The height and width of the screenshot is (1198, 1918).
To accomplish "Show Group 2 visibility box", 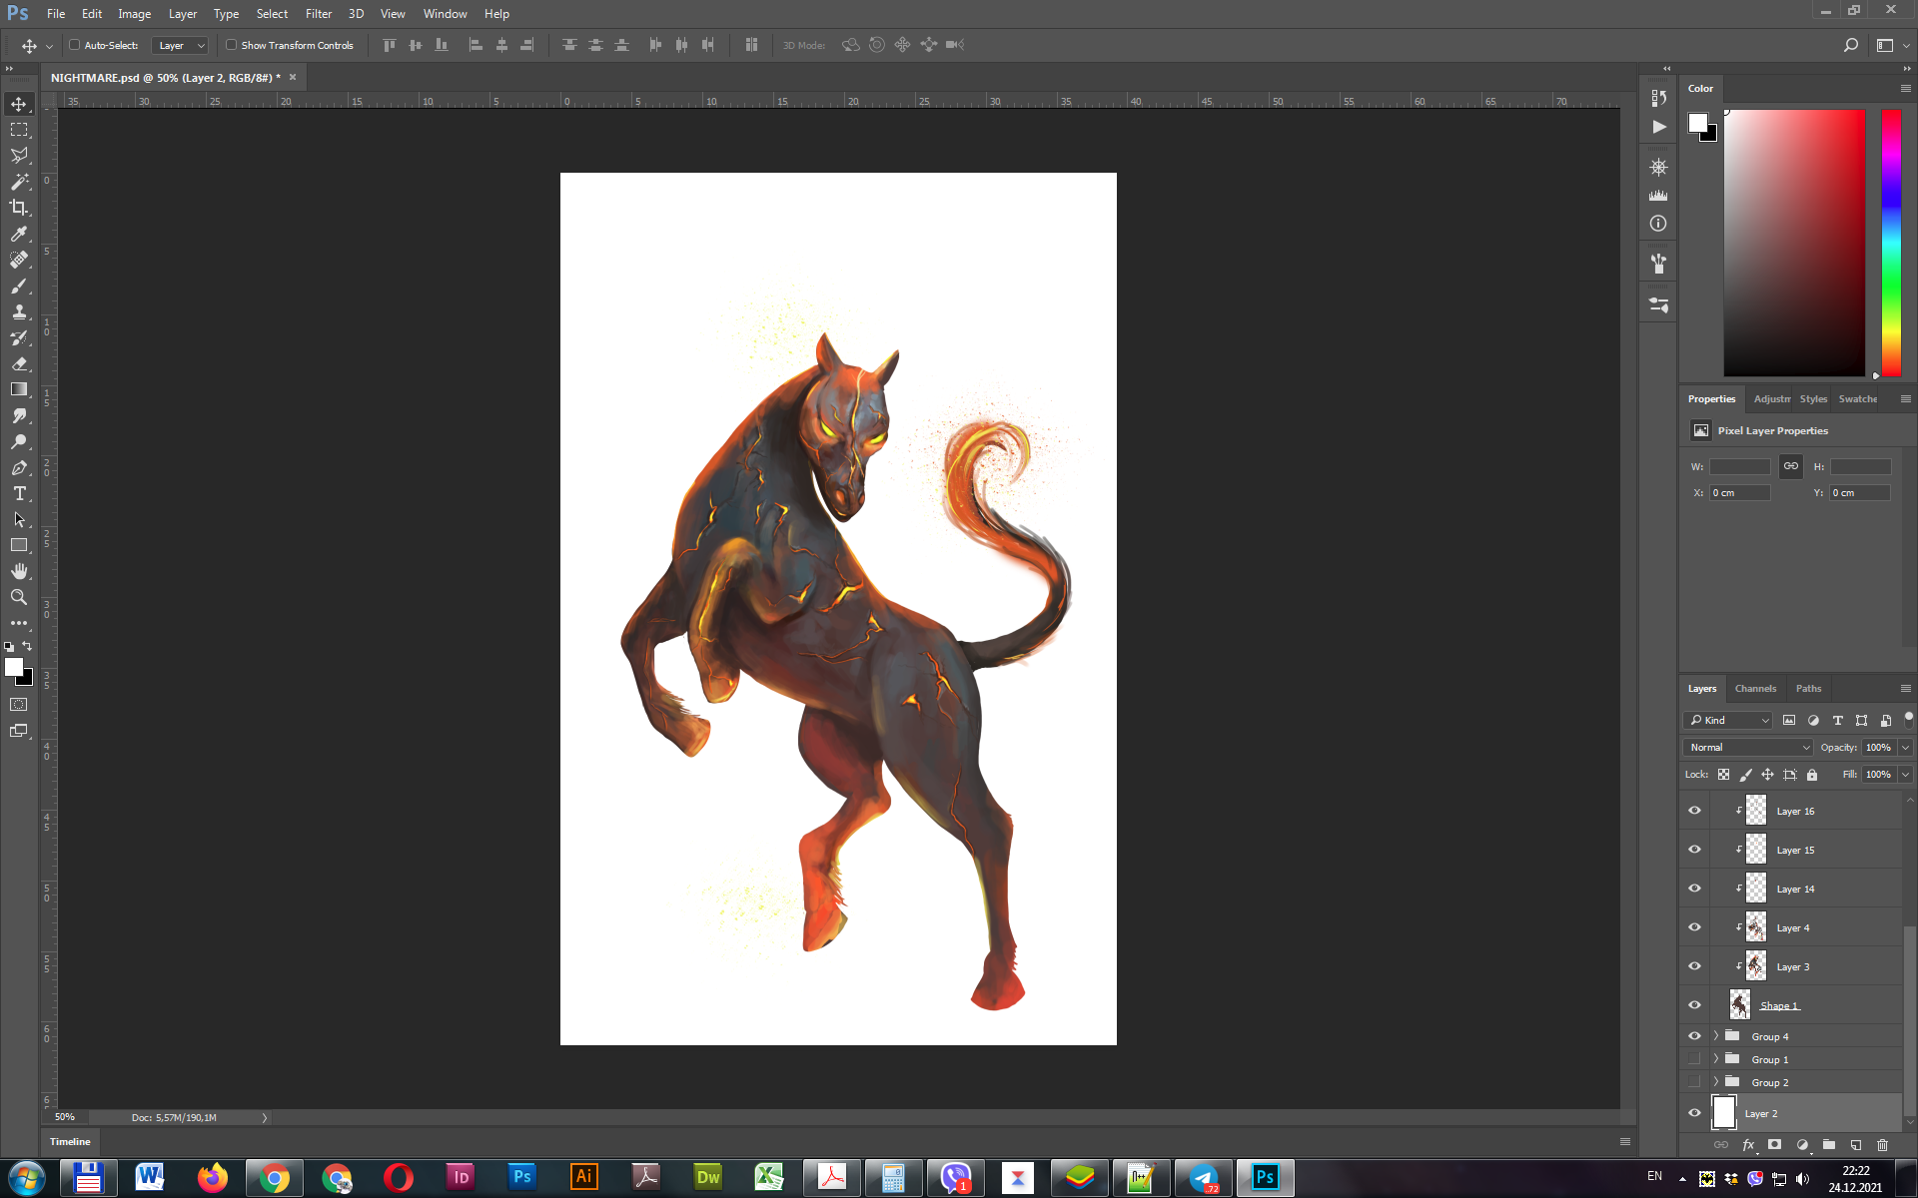I will click(x=1694, y=1082).
